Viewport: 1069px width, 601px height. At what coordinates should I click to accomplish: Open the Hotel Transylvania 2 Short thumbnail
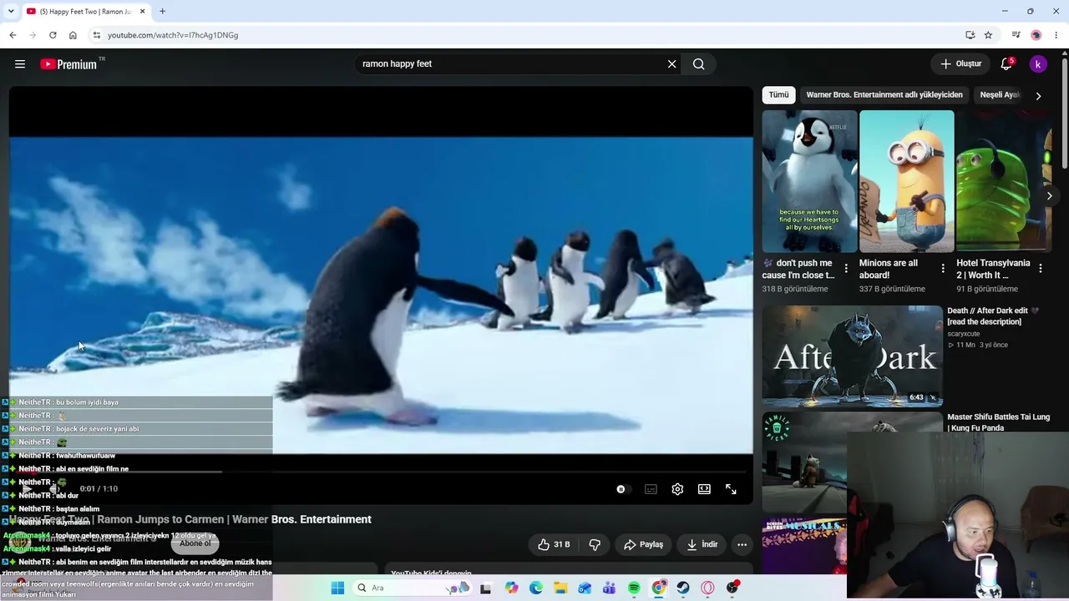1003,181
